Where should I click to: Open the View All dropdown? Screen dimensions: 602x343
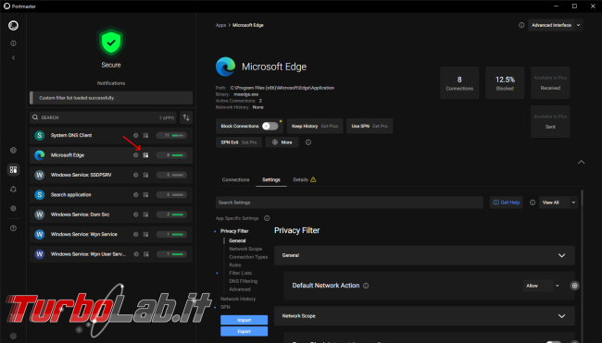point(558,202)
